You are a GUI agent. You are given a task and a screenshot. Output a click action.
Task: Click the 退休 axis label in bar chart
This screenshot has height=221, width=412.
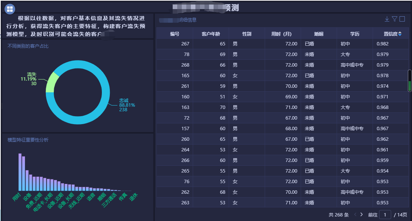(133, 196)
